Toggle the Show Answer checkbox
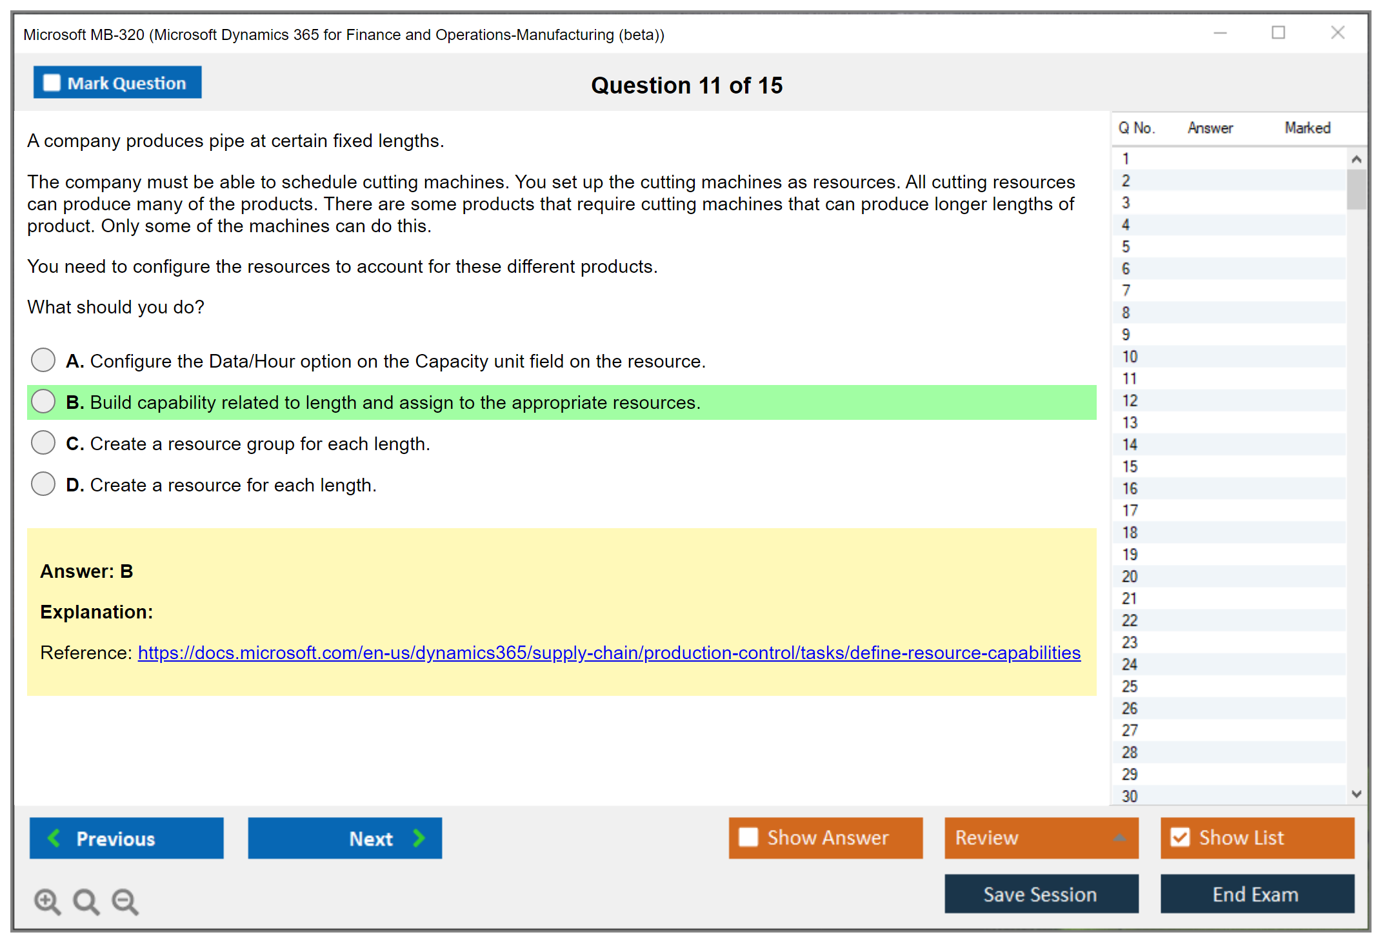 [x=748, y=837]
